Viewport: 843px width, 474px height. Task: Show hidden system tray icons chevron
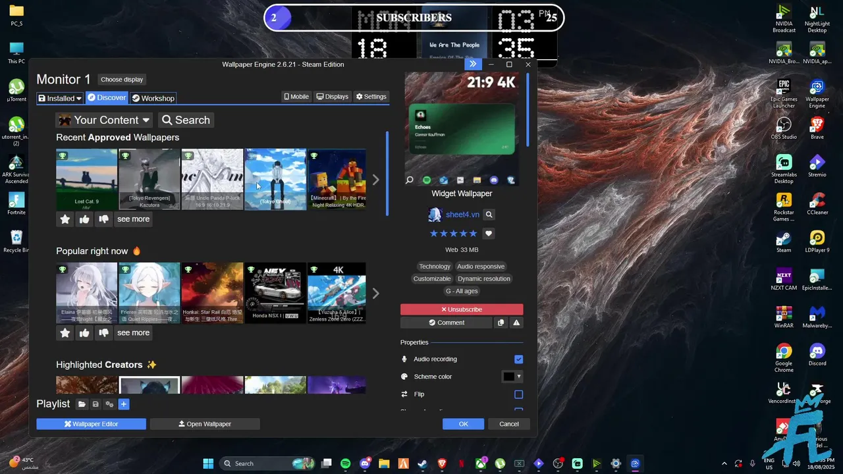(724, 463)
